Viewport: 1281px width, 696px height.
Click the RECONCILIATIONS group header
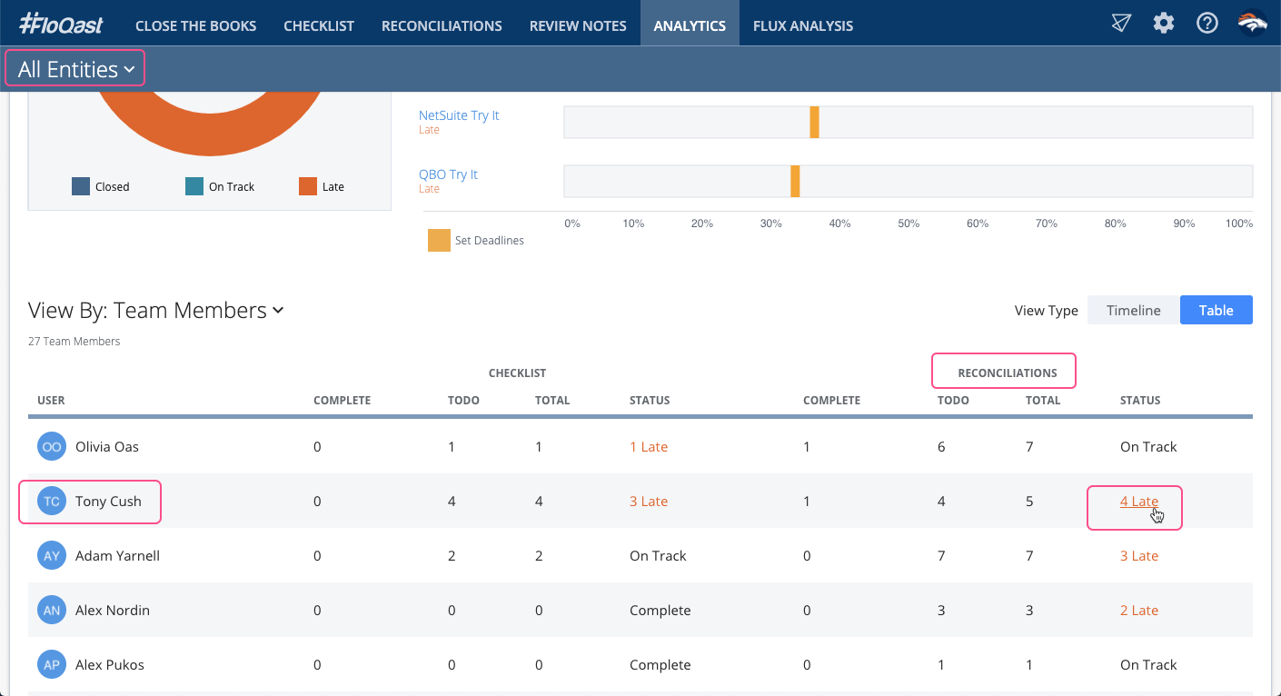point(1008,373)
